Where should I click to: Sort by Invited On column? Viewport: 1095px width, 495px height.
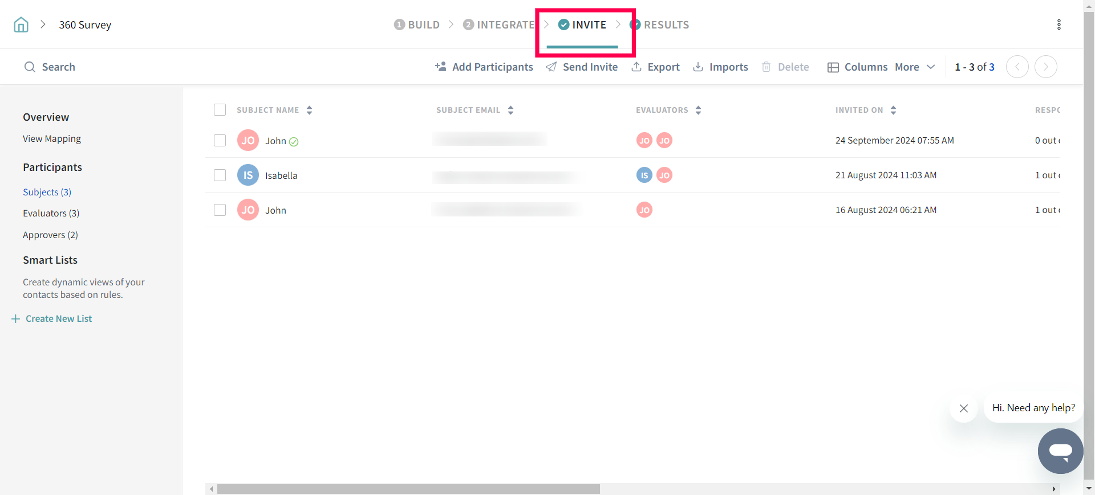(x=893, y=110)
